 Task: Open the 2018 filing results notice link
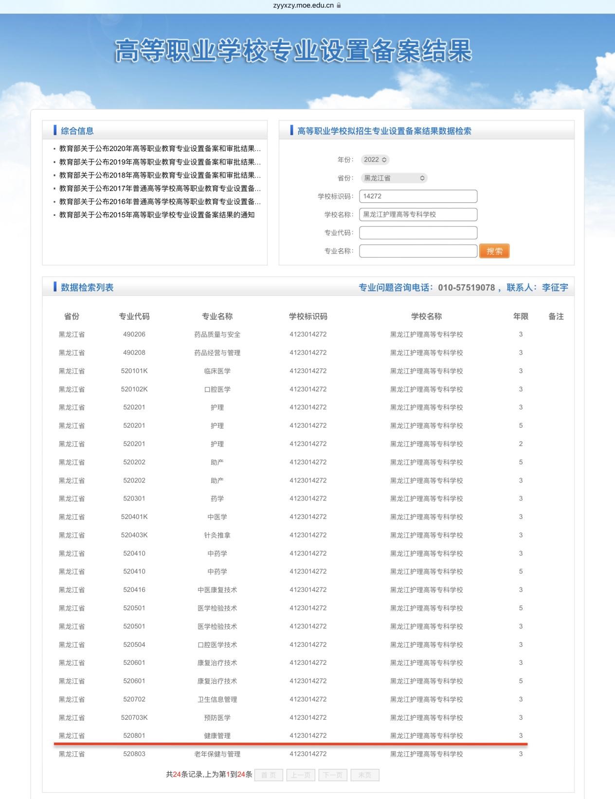[160, 175]
